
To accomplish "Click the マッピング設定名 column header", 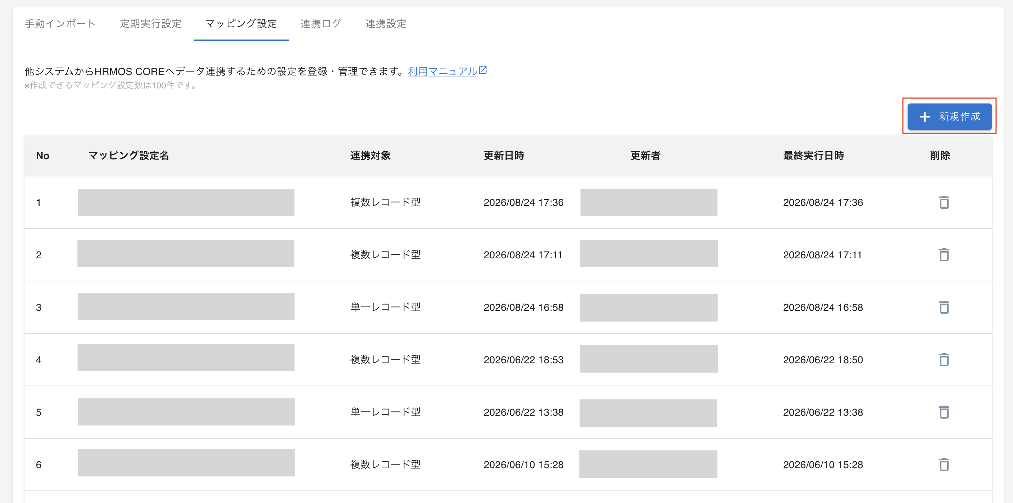I will tap(129, 156).
